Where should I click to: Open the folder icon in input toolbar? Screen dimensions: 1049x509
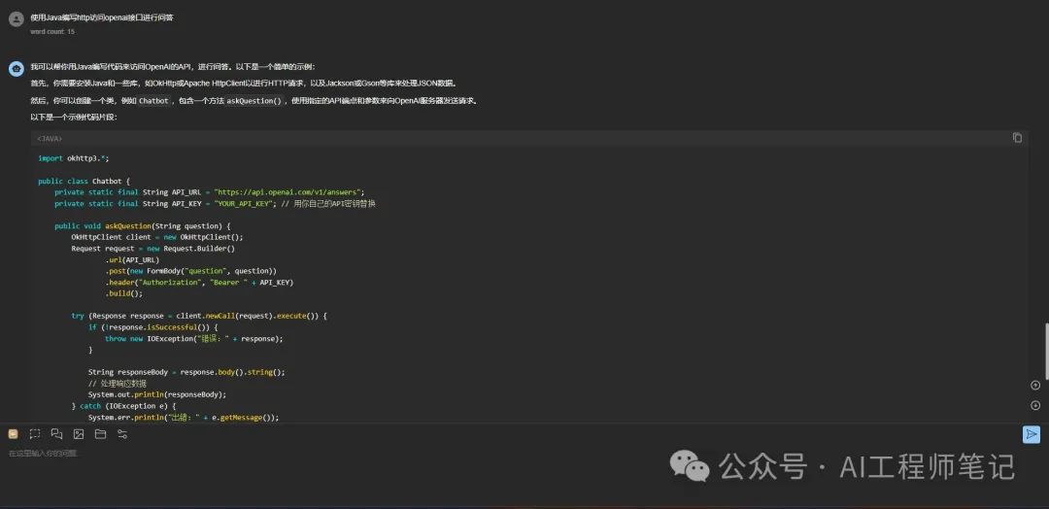[x=100, y=434]
